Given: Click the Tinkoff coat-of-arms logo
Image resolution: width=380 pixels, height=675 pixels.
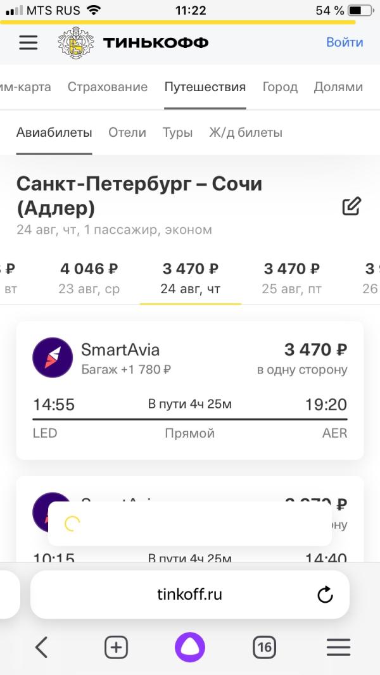Looking at the screenshot, I should [76, 42].
